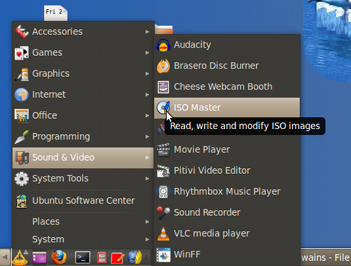
Task: Click the Sound & Video film icon
Action: (x=22, y=157)
